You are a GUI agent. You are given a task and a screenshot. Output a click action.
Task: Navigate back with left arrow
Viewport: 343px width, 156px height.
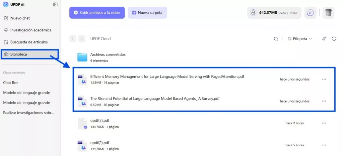[73, 39]
